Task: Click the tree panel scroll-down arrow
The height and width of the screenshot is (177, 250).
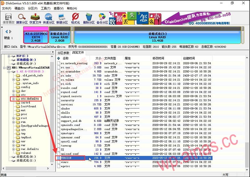Action: pos(52,164)
